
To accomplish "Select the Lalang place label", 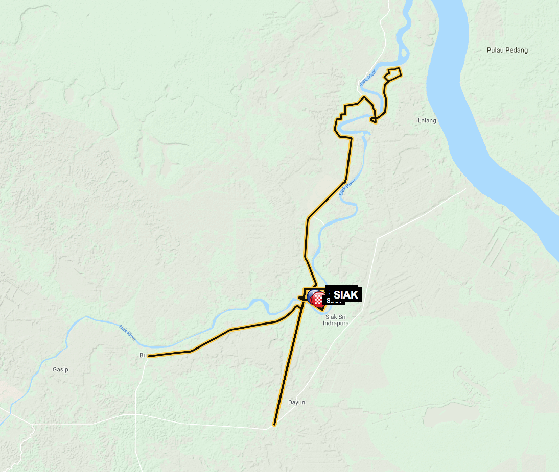I will [x=427, y=120].
